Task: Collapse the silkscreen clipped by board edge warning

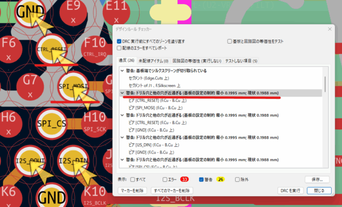Action: pyautogui.click(x=122, y=71)
